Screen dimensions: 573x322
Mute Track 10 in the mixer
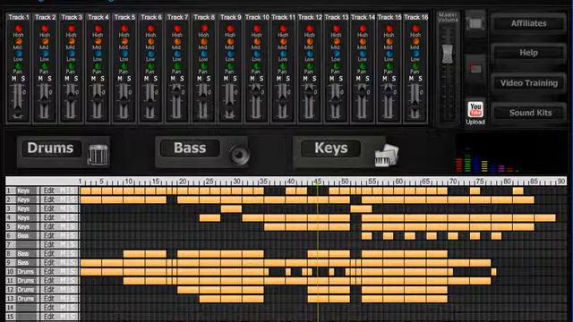[x=252, y=79]
